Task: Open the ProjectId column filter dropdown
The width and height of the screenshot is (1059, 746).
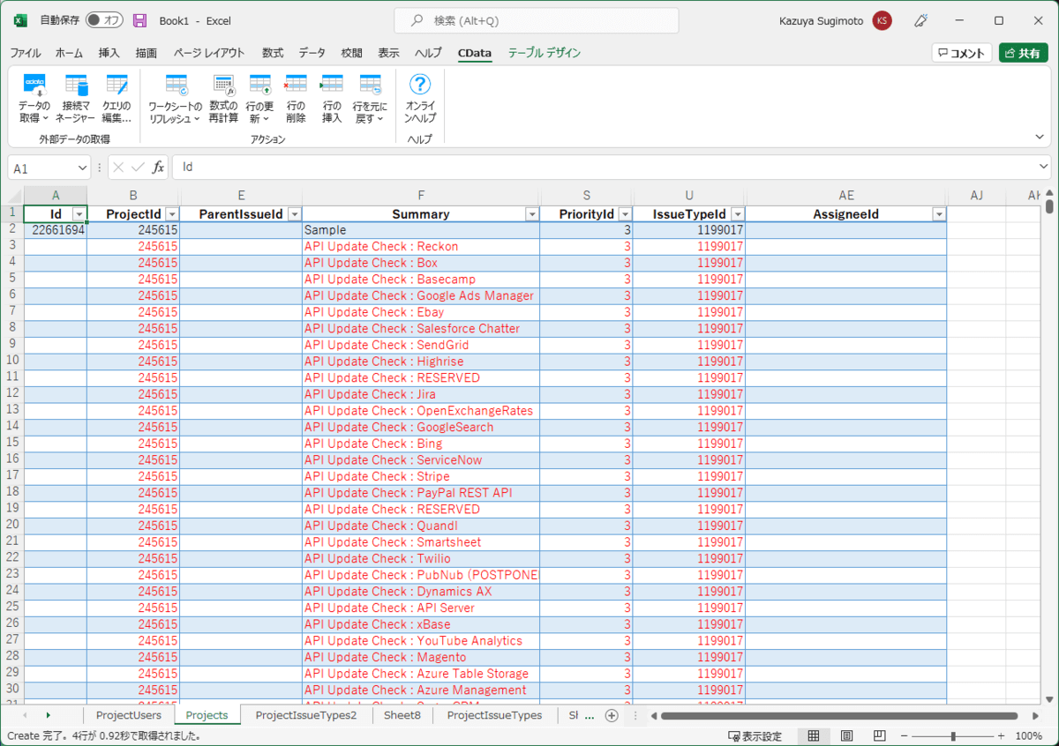Action: coord(171,214)
